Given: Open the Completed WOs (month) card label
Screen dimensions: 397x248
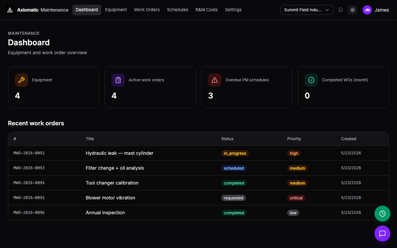Looking at the screenshot, I should pos(345,80).
